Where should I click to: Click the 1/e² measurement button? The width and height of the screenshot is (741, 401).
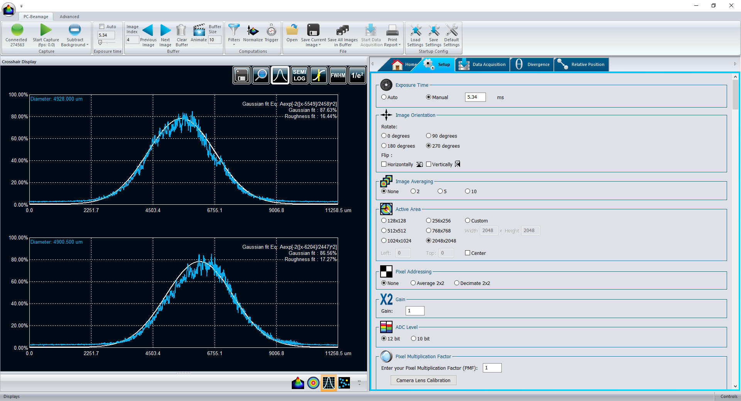tap(357, 75)
